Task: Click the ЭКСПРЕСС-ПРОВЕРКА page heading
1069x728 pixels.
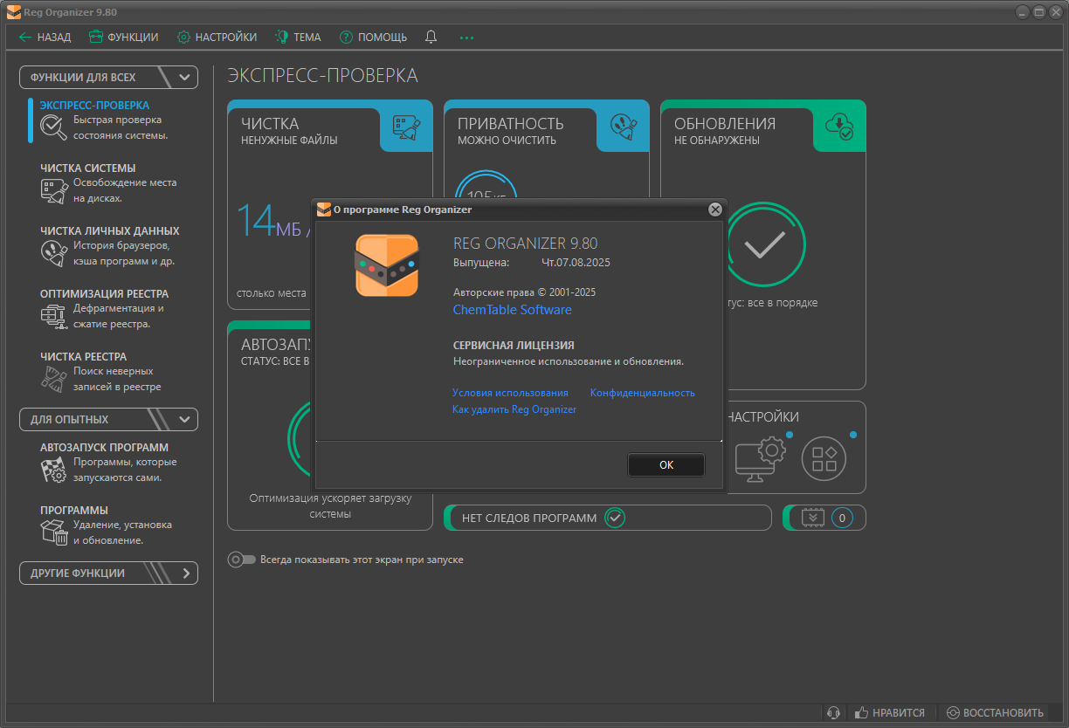Action: pyautogui.click(x=323, y=76)
